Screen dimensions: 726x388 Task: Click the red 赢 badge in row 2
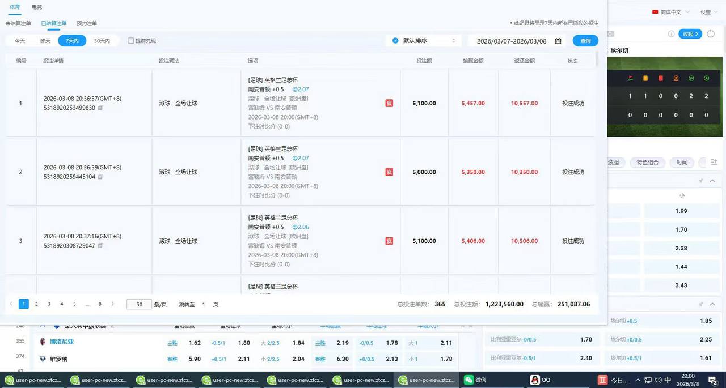[x=389, y=172]
